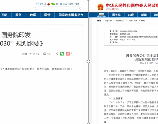
Task: Click the 各省、自治区、直辖市 salutation line
Action: 131,71
